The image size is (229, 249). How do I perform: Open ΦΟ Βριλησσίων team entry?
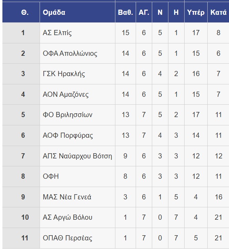pyautogui.click(x=67, y=115)
